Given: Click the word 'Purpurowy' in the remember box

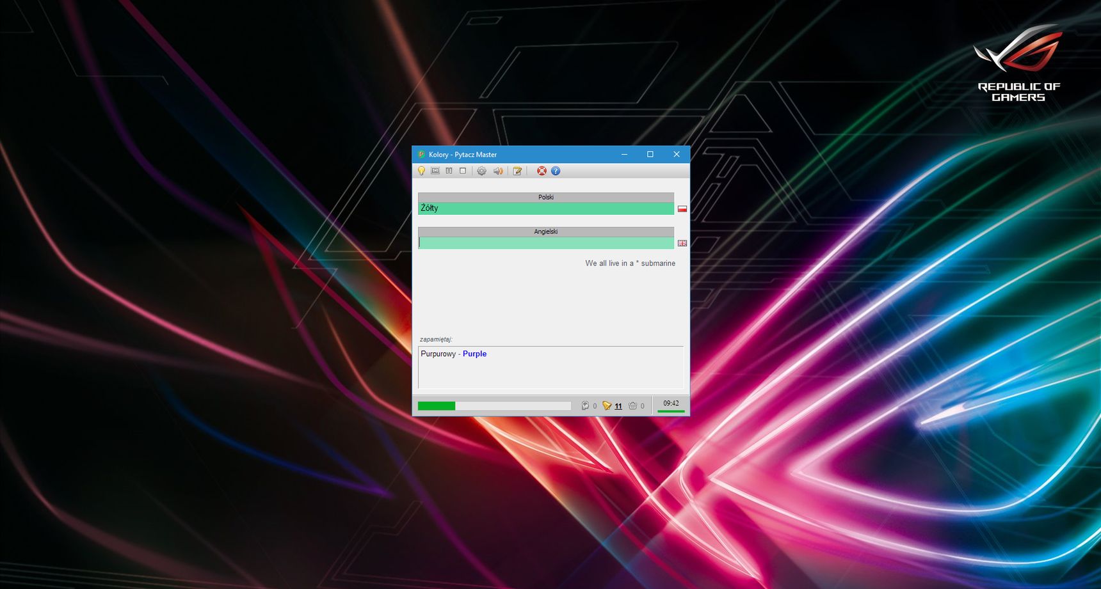Looking at the screenshot, I should [438, 354].
